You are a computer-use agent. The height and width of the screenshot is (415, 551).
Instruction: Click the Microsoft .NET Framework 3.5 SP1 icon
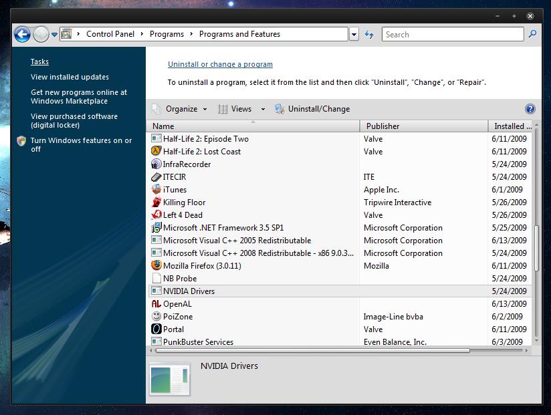[x=156, y=227]
